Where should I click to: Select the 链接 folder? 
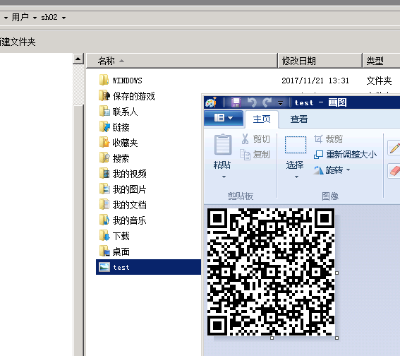(114, 127)
